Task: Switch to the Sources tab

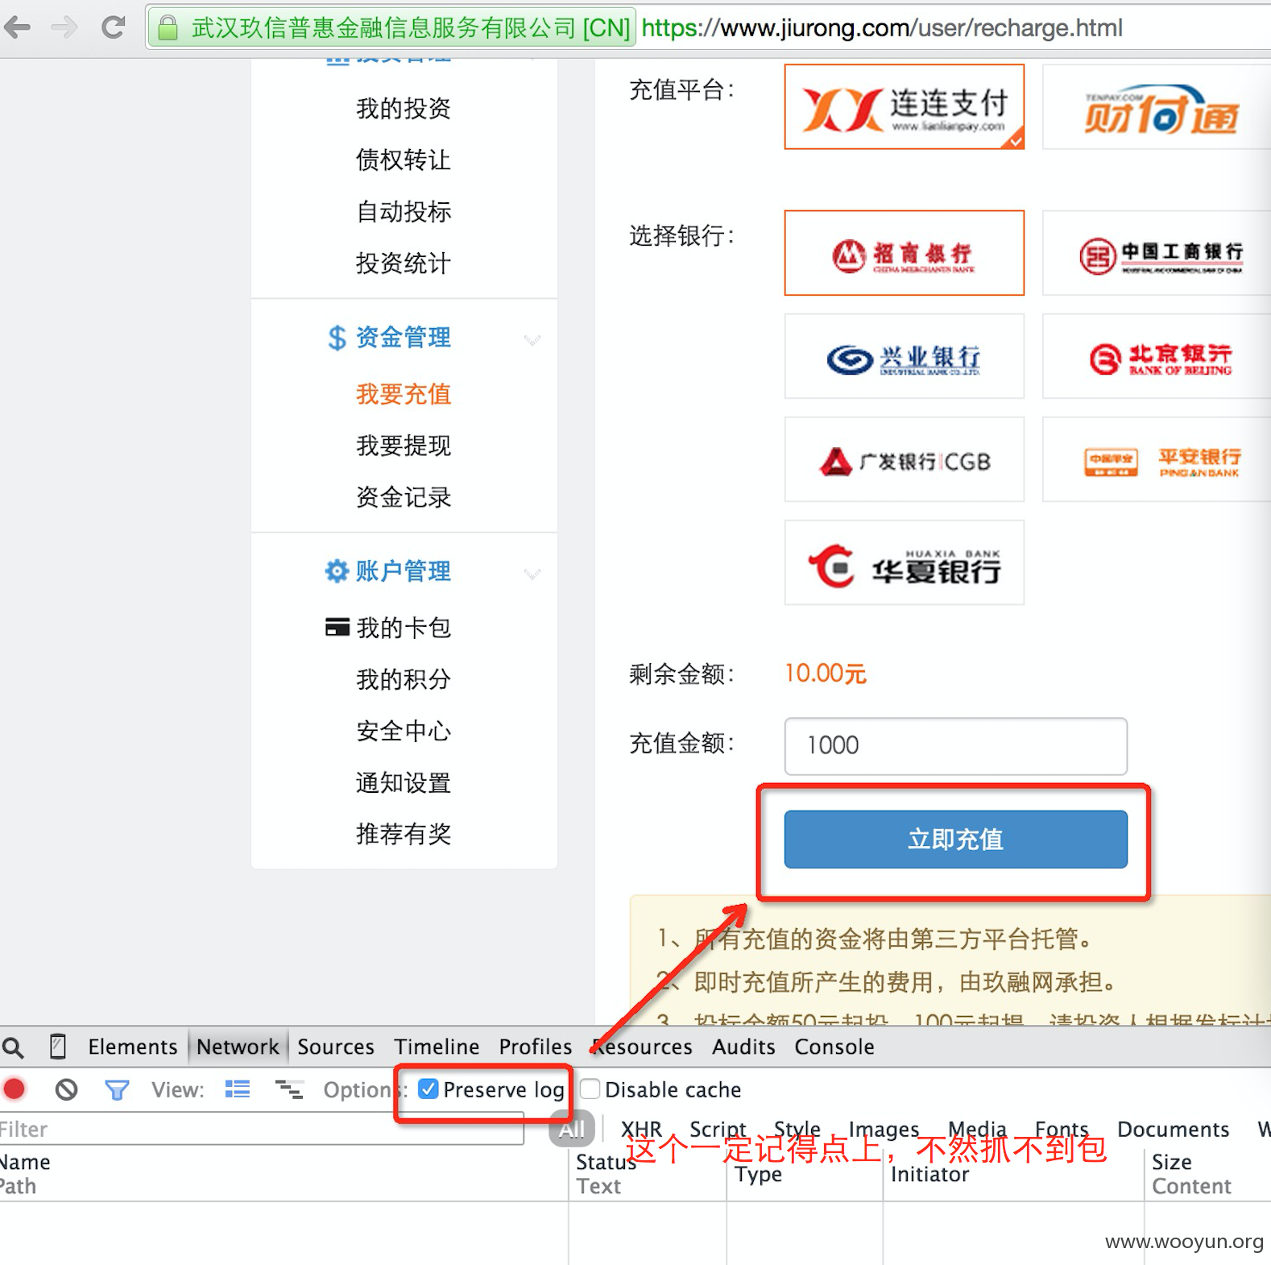Action: [x=336, y=1047]
